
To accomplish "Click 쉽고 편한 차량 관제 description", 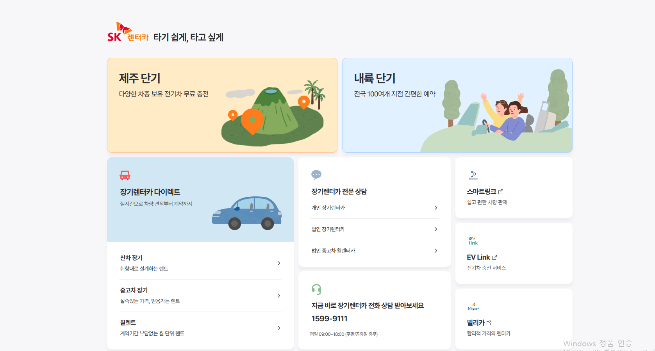I will [x=487, y=202].
